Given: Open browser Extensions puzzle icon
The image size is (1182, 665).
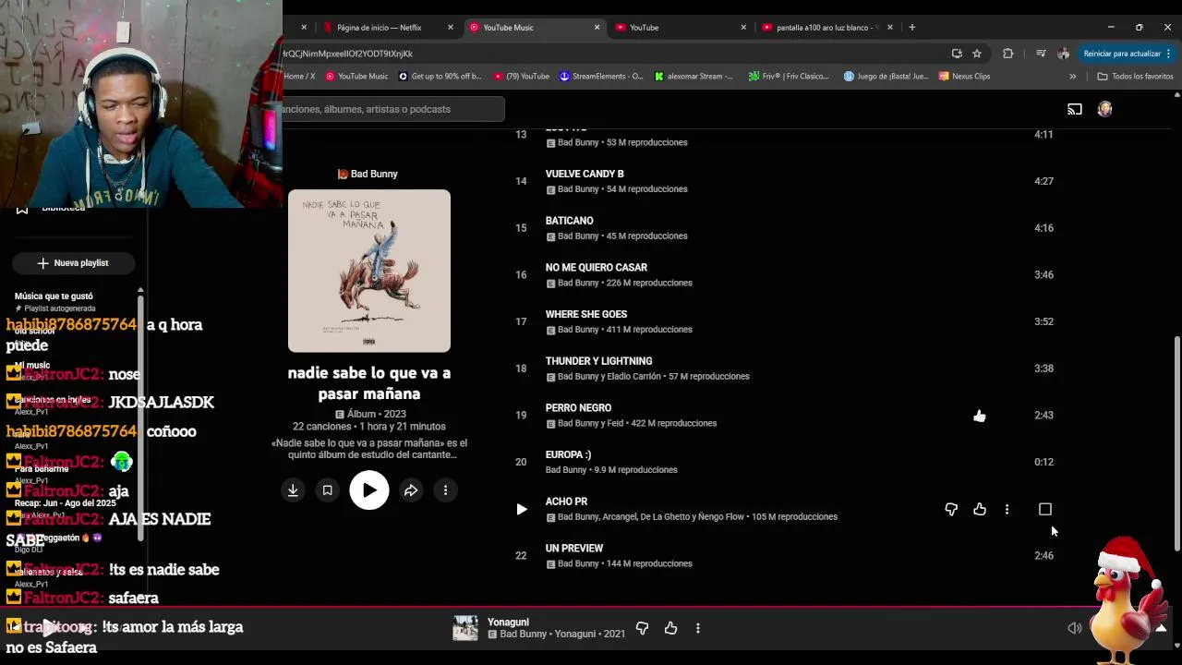Looking at the screenshot, I should [1007, 54].
